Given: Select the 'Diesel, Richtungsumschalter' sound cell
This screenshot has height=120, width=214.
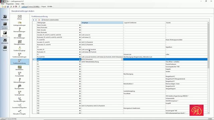Looking at the screenshot, I should pyautogui.click(x=186, y=40).
